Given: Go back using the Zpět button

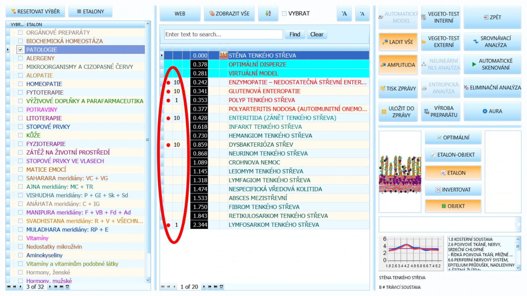Looking at the screenshot, I should [x=492, y=17].
